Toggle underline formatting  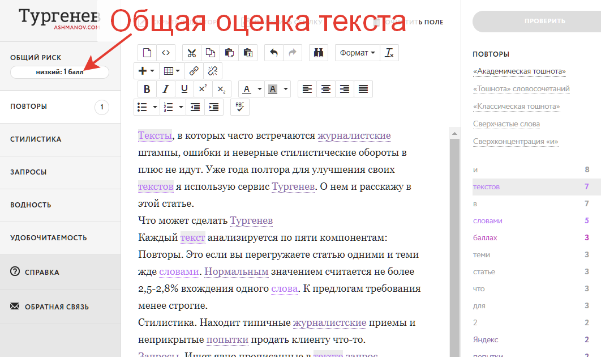[184, 89]
